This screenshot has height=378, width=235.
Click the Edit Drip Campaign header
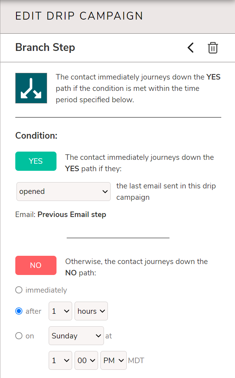click(x=79, y=16)
